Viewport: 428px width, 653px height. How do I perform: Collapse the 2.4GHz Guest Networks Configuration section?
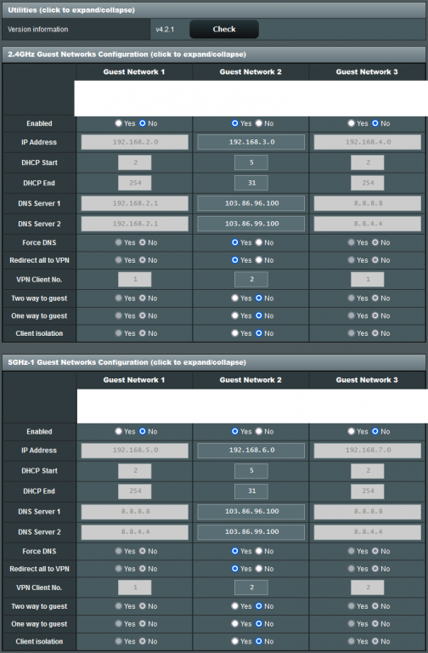(x=214, y=54)
